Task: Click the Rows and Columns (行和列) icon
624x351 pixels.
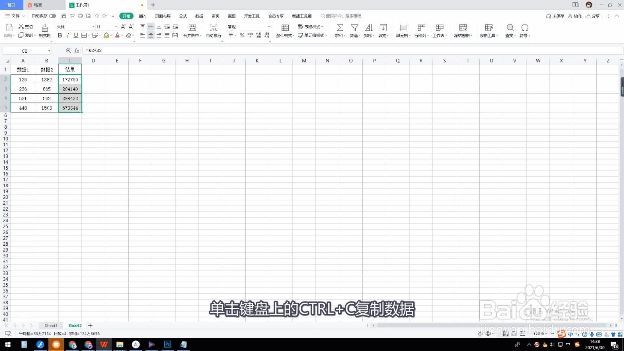Action: coord(421,28)
